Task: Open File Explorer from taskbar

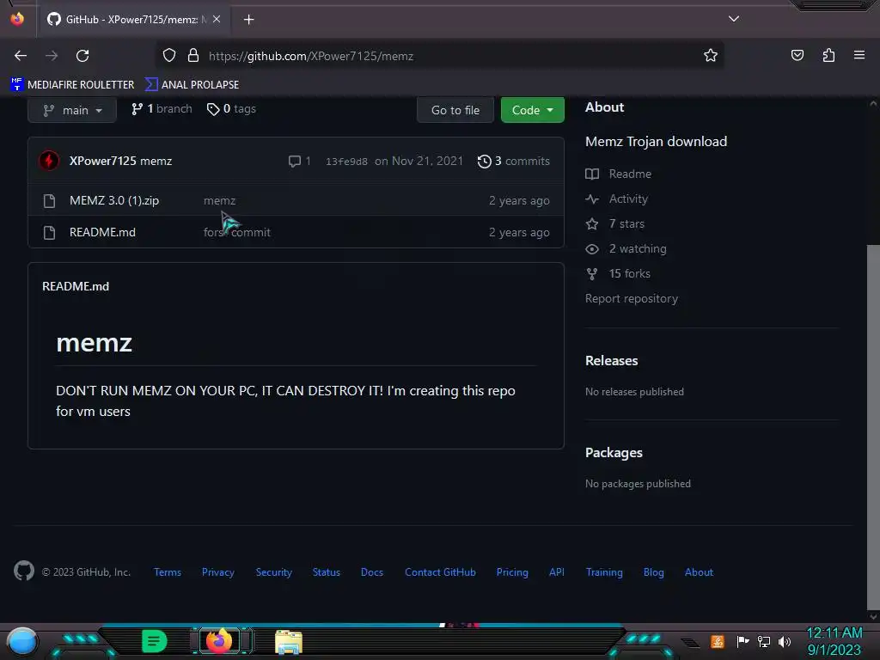Action: [x=289, y=642]
